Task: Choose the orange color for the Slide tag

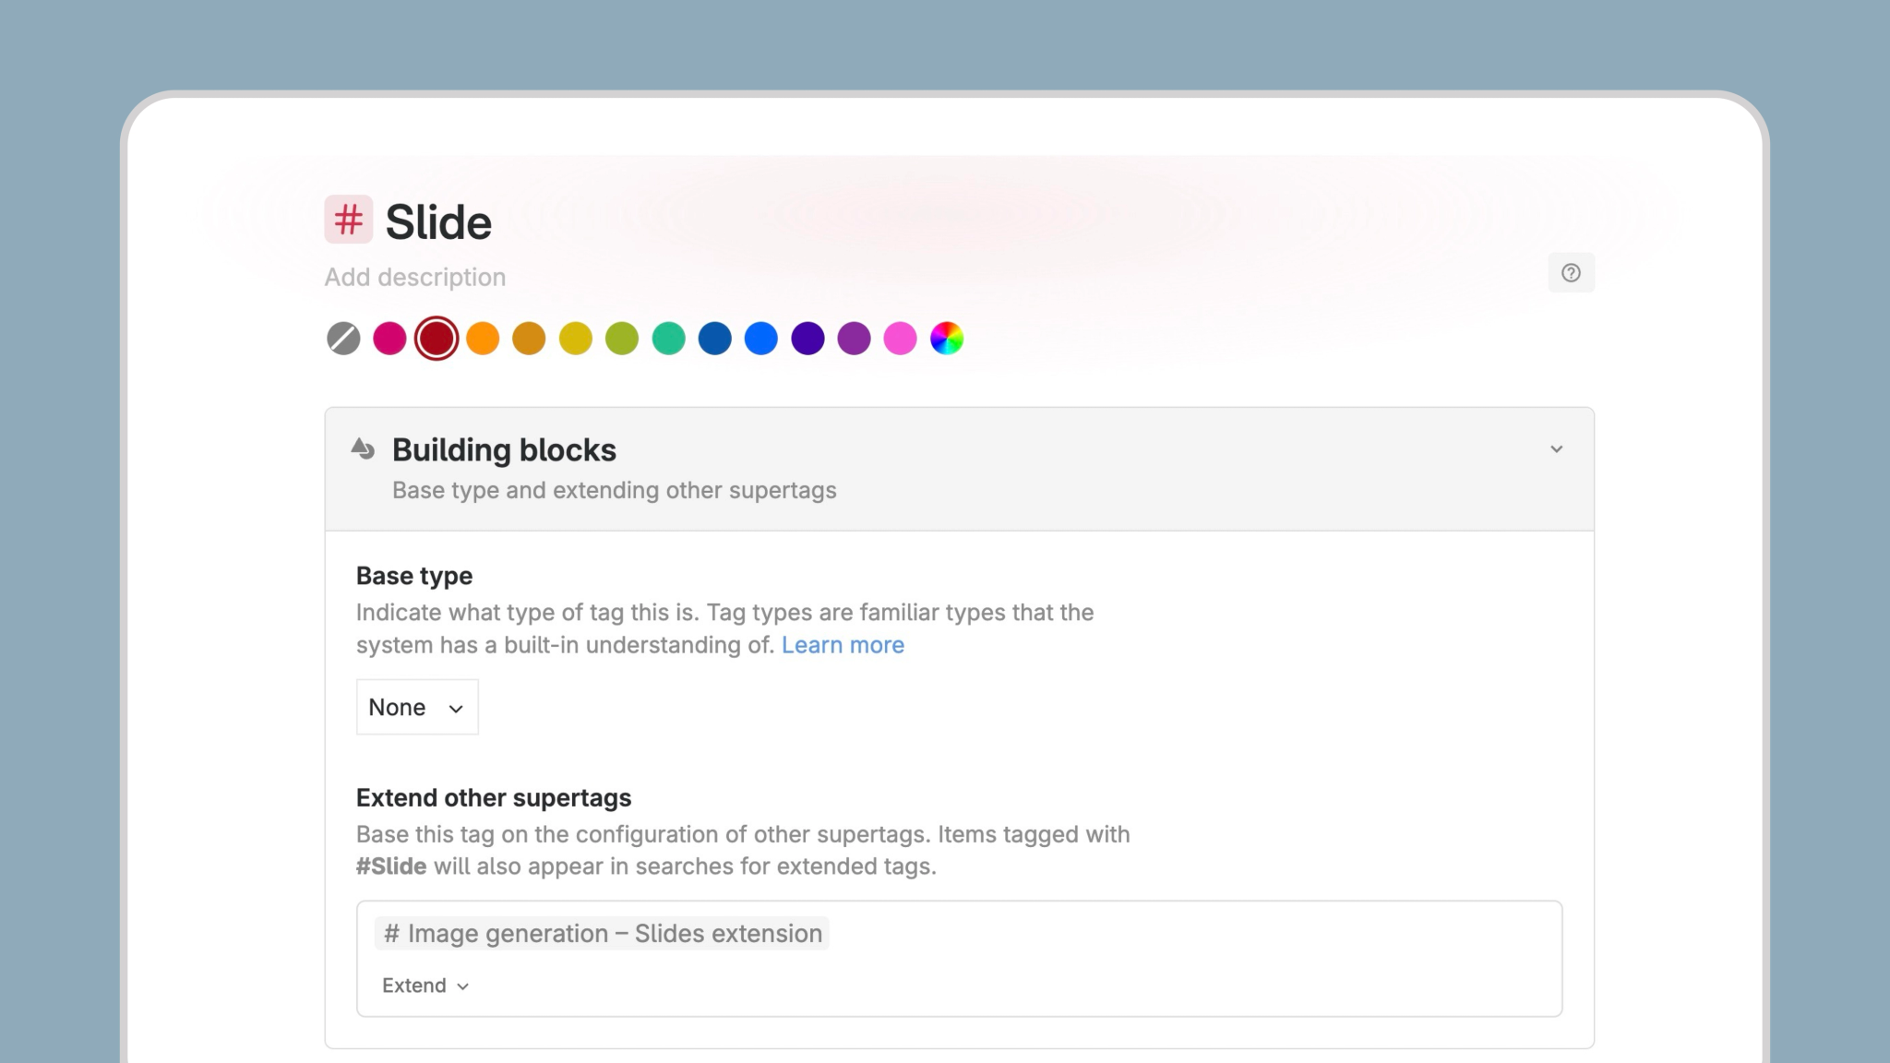Action: click(x=483, y=339)
